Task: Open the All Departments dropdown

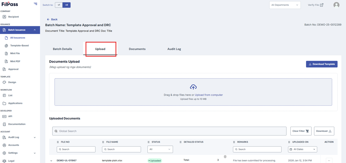Action: (285, 5)
